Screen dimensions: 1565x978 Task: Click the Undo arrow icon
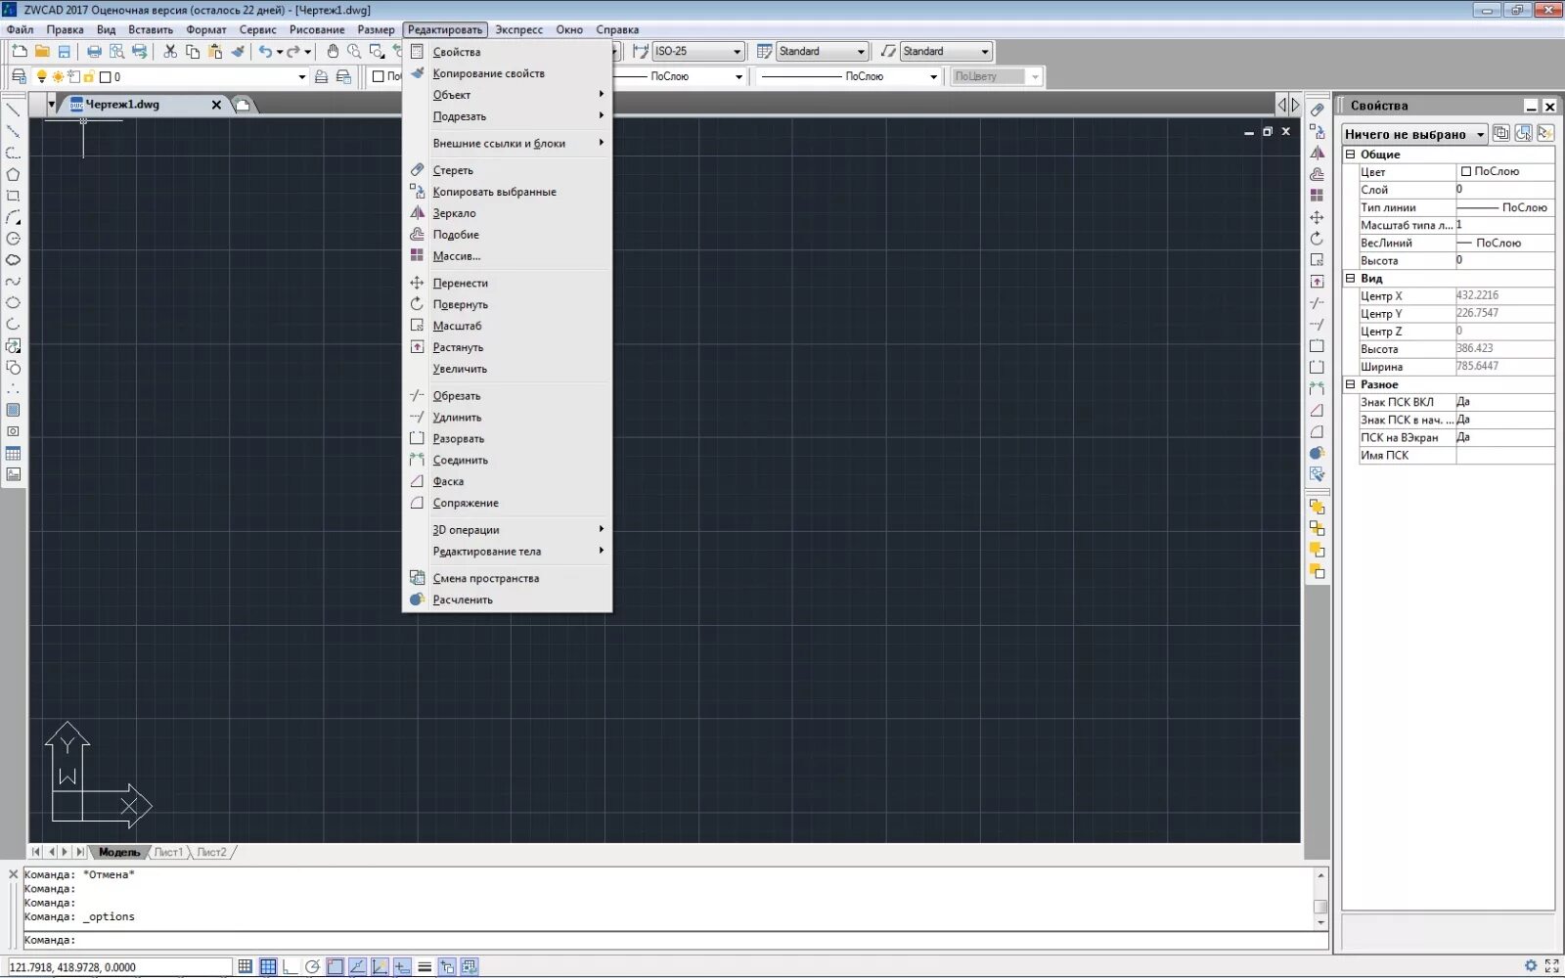[x=265, y=51]
